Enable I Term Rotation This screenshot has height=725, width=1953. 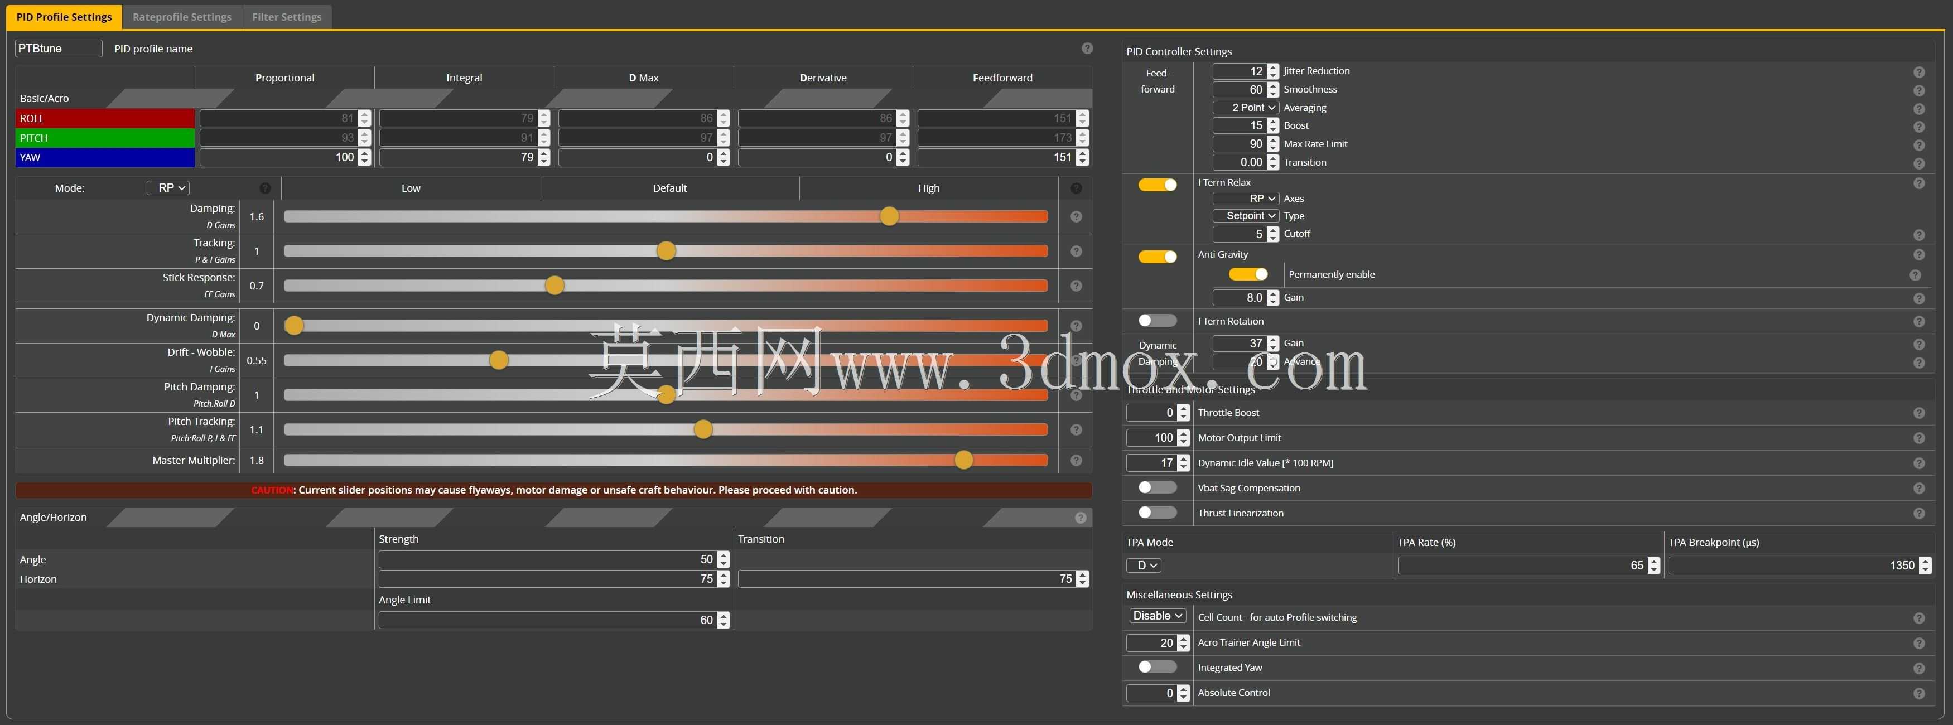tap(1157, 321)
